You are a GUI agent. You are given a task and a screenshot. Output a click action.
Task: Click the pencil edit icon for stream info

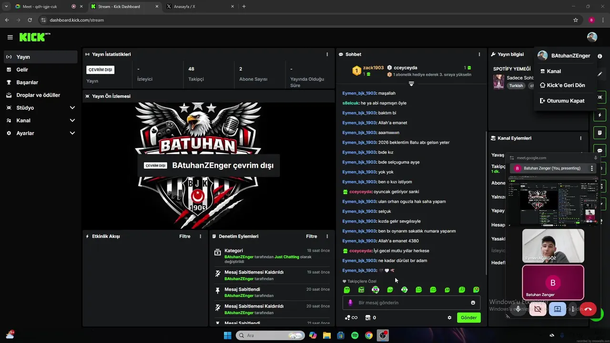click(x=600, y=74)
